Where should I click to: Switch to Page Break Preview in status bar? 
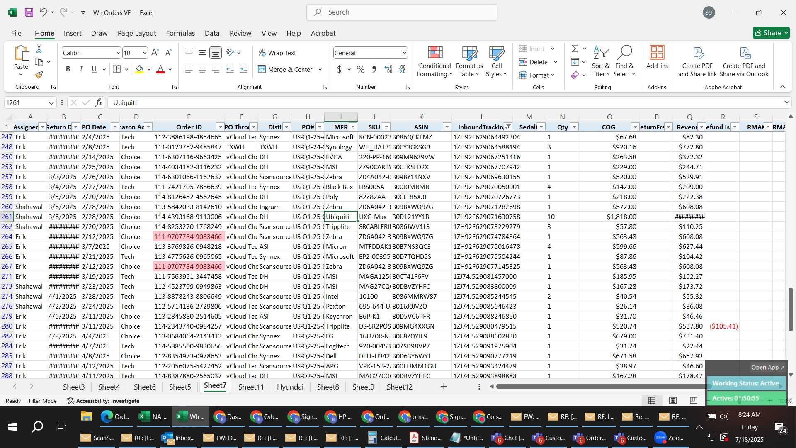click(693, 400)
